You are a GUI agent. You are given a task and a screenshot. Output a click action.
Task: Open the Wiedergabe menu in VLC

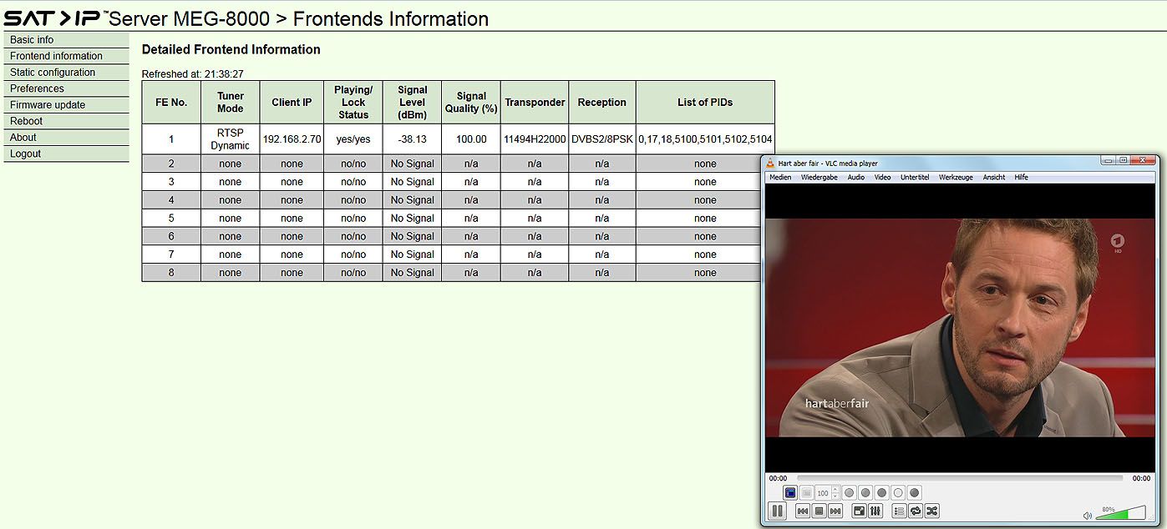819,177
